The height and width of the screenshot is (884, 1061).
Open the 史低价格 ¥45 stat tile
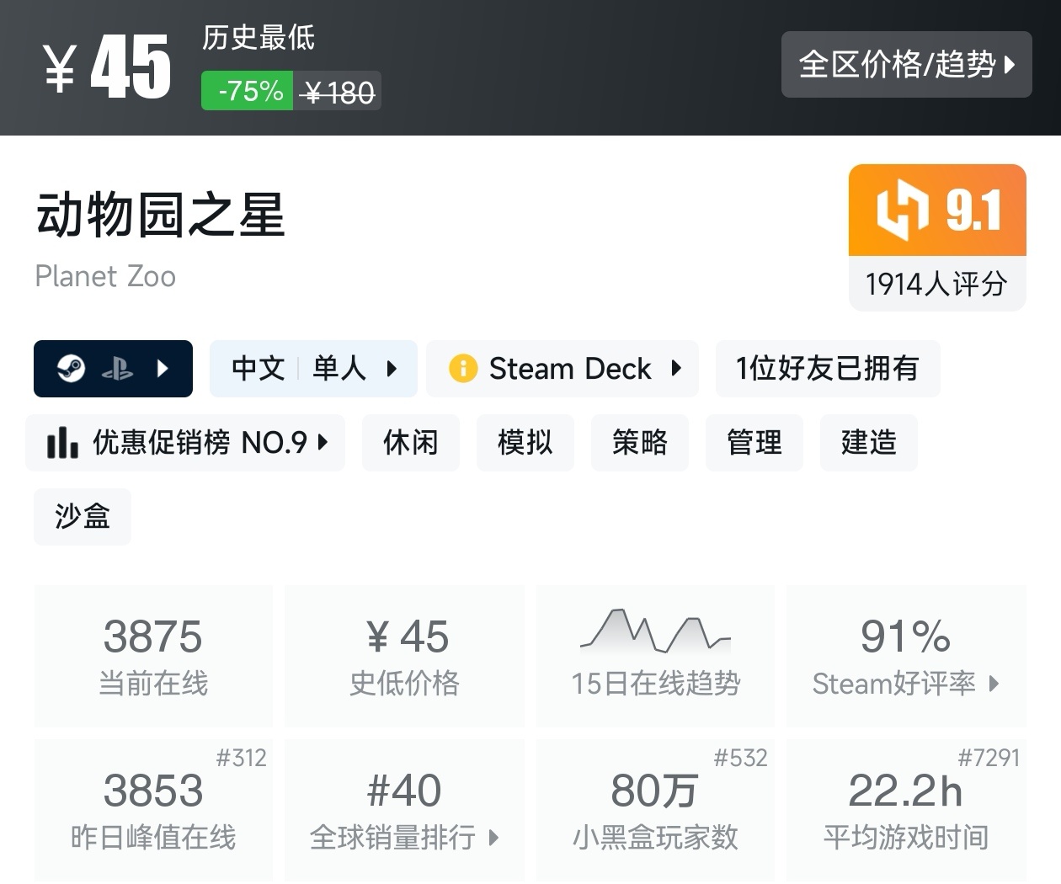[x=404, y=656]
